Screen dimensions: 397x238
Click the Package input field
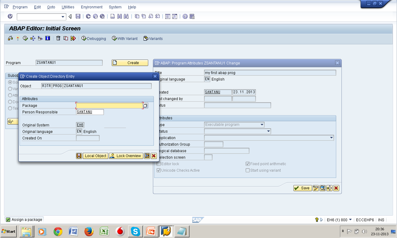(109, 106)
